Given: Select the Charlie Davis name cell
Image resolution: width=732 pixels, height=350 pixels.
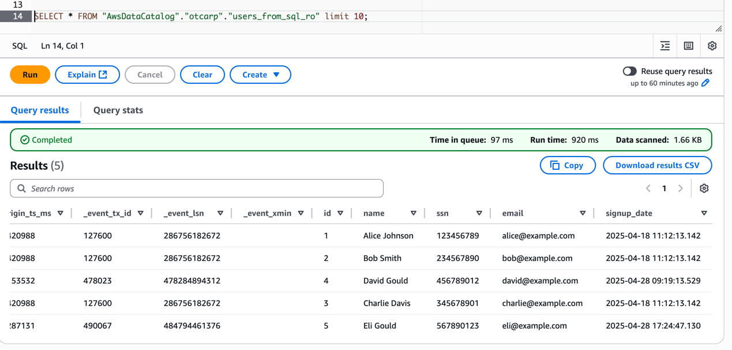Looking at the screenshot, I should [387, 303].
